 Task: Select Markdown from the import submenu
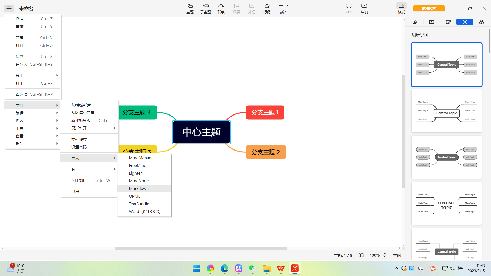[139, 188]
